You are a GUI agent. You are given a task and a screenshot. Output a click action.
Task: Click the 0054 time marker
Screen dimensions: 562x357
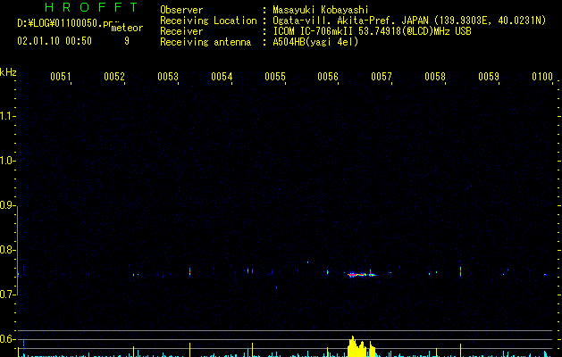[x=222, y=76]
